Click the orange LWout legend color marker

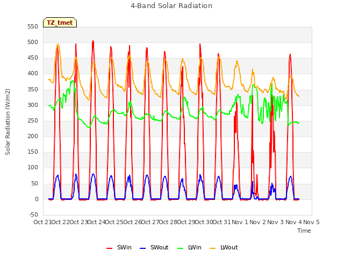click(213, 248)
